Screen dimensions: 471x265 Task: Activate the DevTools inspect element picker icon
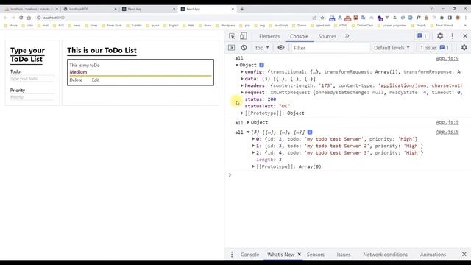[x=232, y=36]
